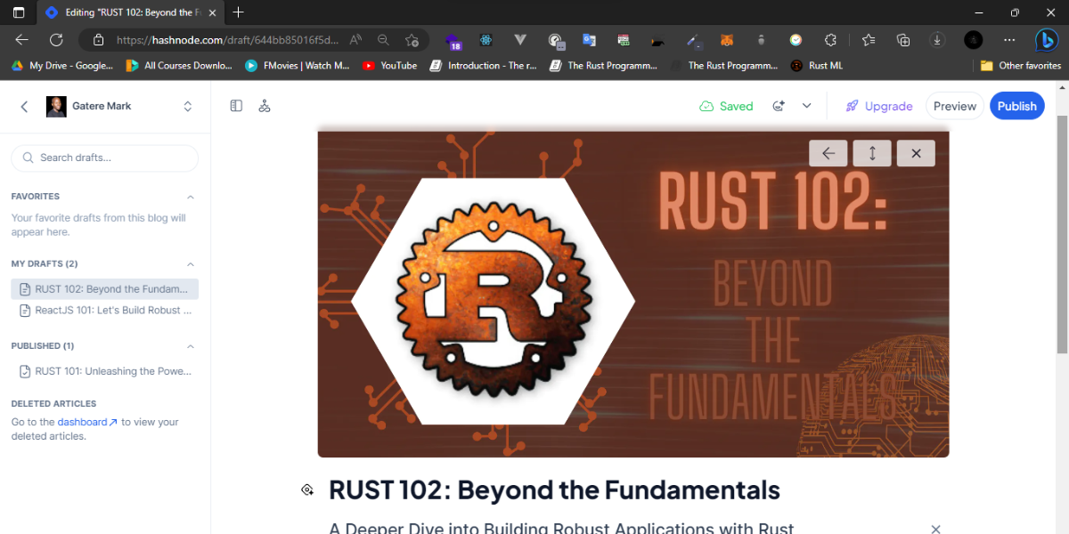Collapse the Favorites section
This screenshot has height=534, width=1069.
coord(190,197)
